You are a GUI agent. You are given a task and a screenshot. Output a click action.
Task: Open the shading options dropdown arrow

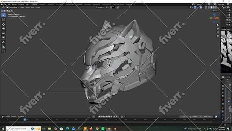218,7
